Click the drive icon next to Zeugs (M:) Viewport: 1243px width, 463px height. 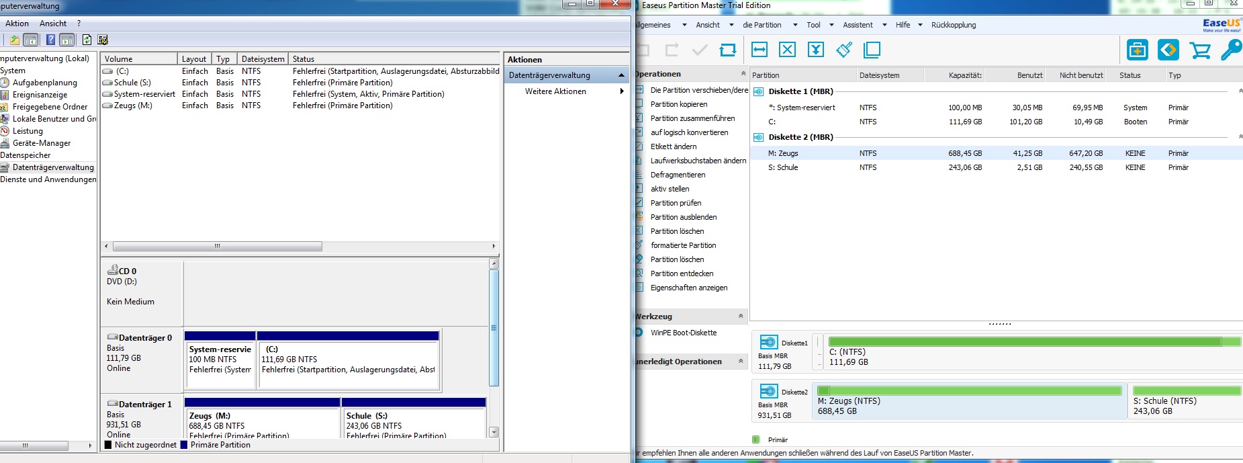click(x=107, y=106)
